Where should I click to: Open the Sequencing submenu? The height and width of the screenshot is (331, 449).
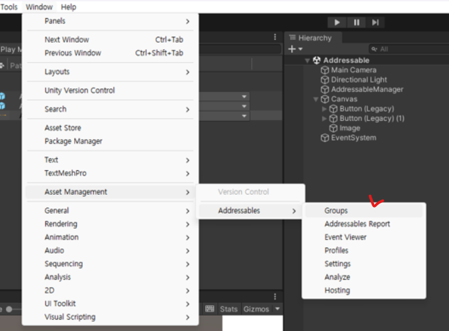pyautogui.click(x=110, y=264)
